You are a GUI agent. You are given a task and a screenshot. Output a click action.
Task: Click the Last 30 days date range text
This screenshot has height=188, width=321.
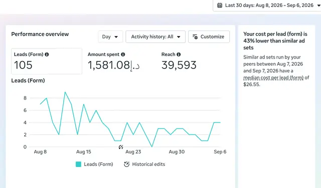pyautogui.click(x=269, y=5)
